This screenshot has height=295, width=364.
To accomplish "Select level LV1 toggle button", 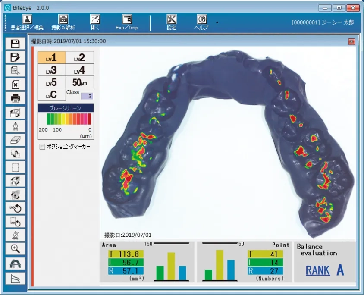I will (x=51, y=57).
